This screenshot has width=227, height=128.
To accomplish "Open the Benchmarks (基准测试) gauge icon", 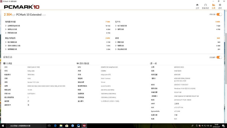I will pyautogui.click(x=205, y=5).
